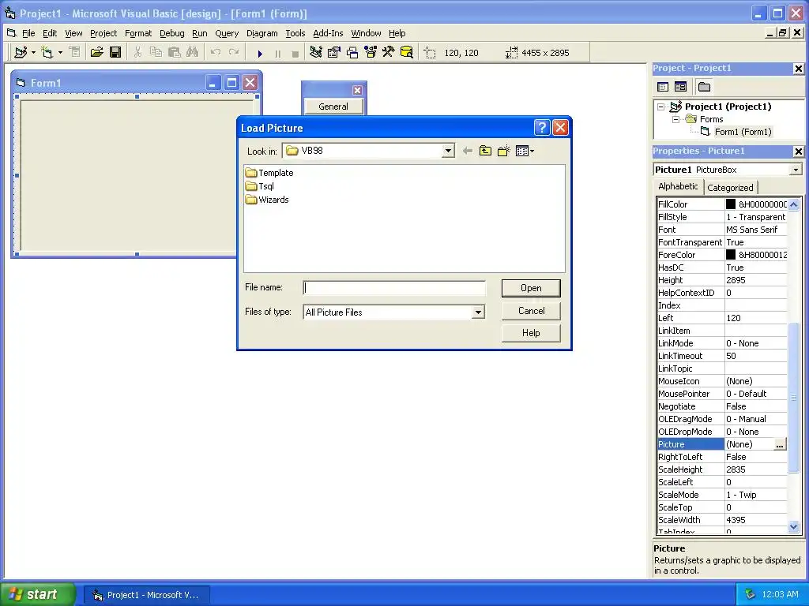Click the Open Project folder icon
The height and width of the screenshot is (606, 809).
[96, 52]
